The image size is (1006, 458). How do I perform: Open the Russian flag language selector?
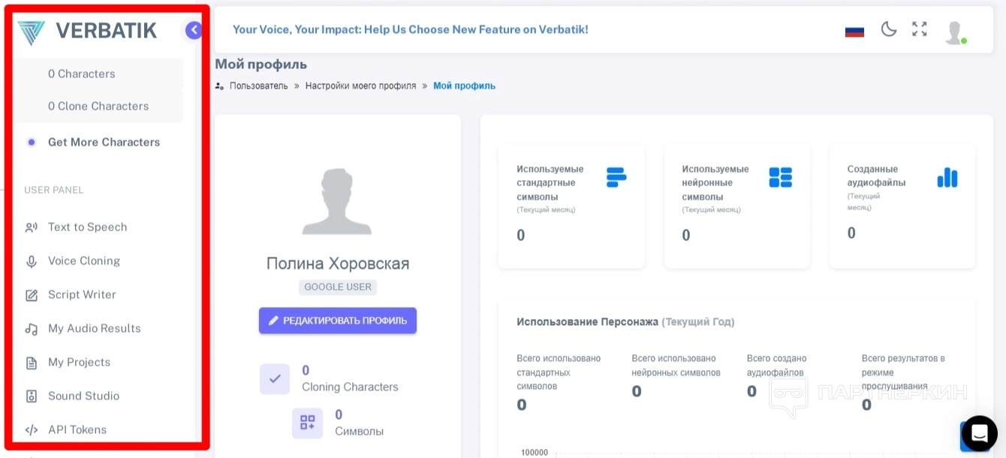[x=854, y=32]
